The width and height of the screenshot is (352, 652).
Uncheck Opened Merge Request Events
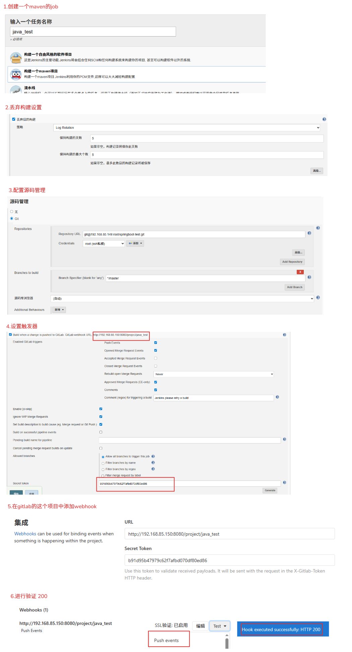point(155,350)
